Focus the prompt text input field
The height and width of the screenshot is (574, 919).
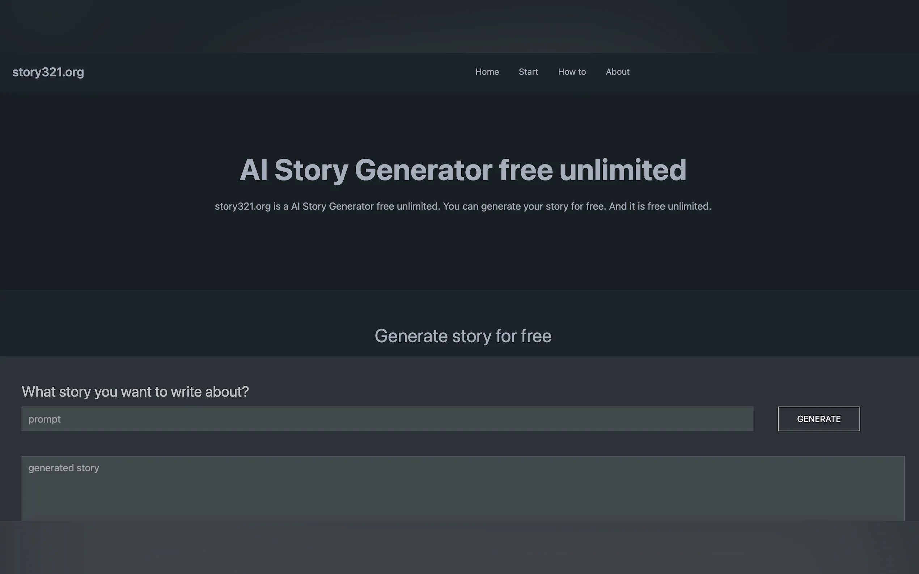click(x=387, y=419)
